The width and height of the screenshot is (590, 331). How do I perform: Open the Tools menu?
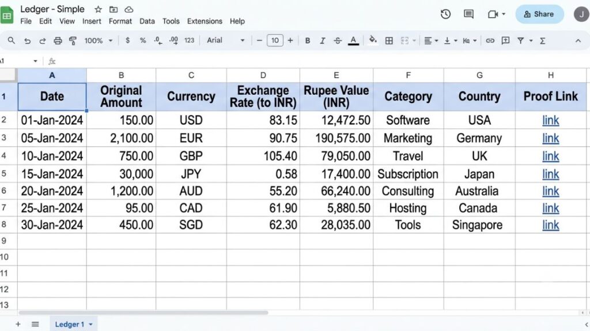point(171,21)
